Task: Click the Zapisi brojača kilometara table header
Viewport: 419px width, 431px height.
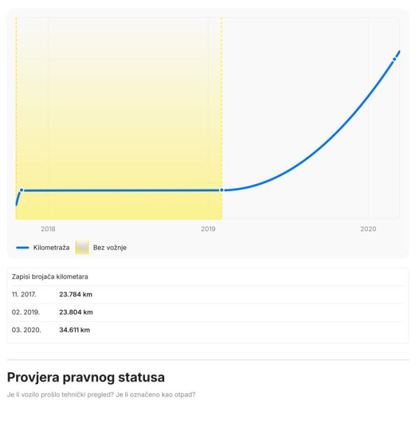Action: coord(51,276)
